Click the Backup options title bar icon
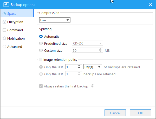 tap(5, 5)
